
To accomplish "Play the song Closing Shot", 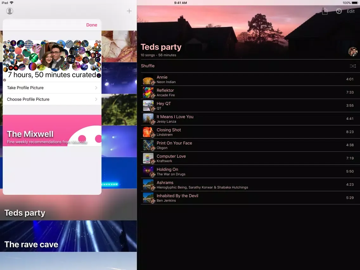I will point(250,132).
